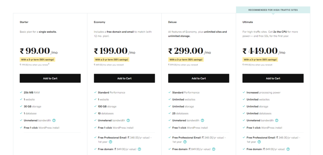
Task: Open Economy plan's Free domain help icon
Action: (139, 149)
